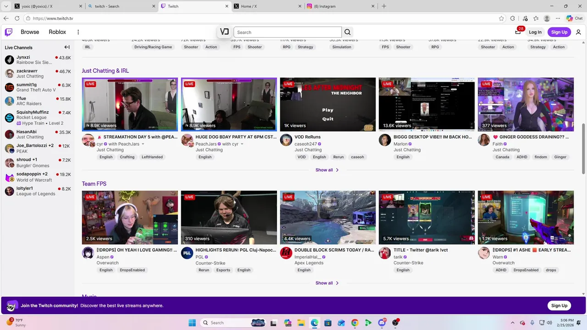Image resolution: width=587 pixels, height=330 pixels.
Task: Open Faith's GINGER GODDESS stream thumbnail
Action: [526, 104]
